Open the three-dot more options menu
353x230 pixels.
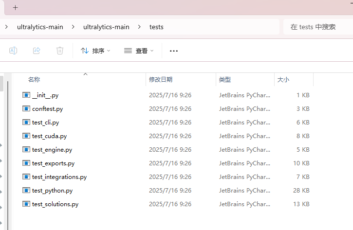(173, 51)
